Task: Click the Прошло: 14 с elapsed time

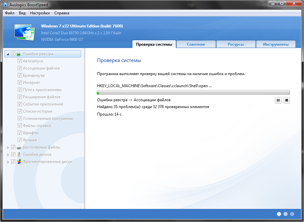Action: pos(110,114)
